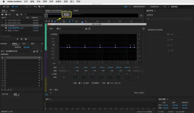The image size is (194, 113).
Task: Click the metronome icon in editor toolbar
Action: tap(64, 21)
